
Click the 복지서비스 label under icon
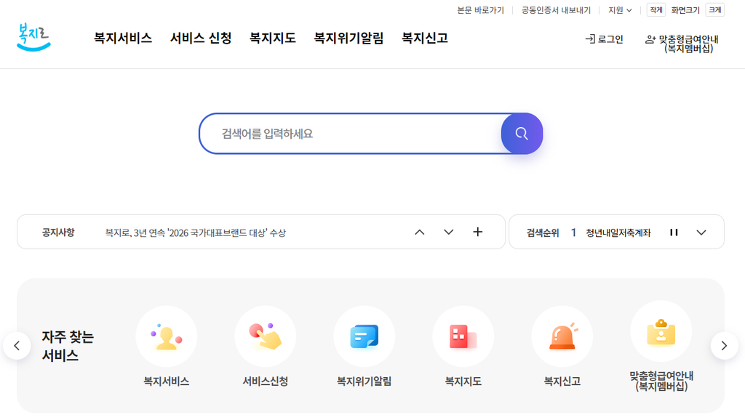167,381
